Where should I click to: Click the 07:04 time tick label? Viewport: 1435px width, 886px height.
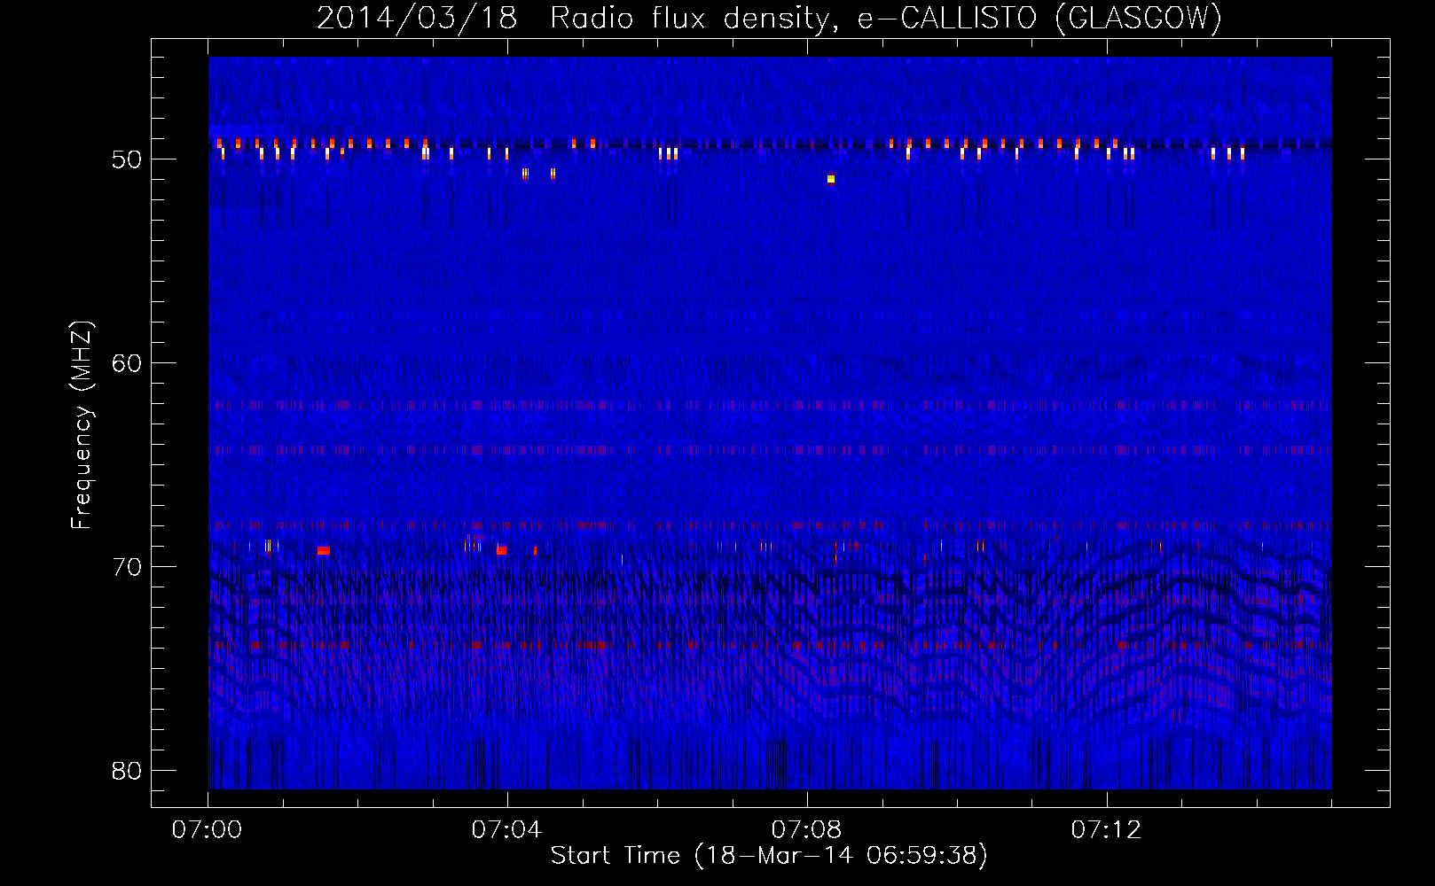click(506, 830)
